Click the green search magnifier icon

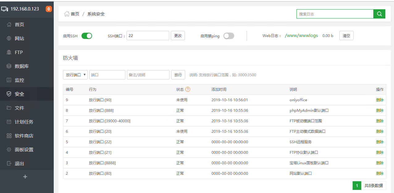pyautogui.click(x=379, y=14)
